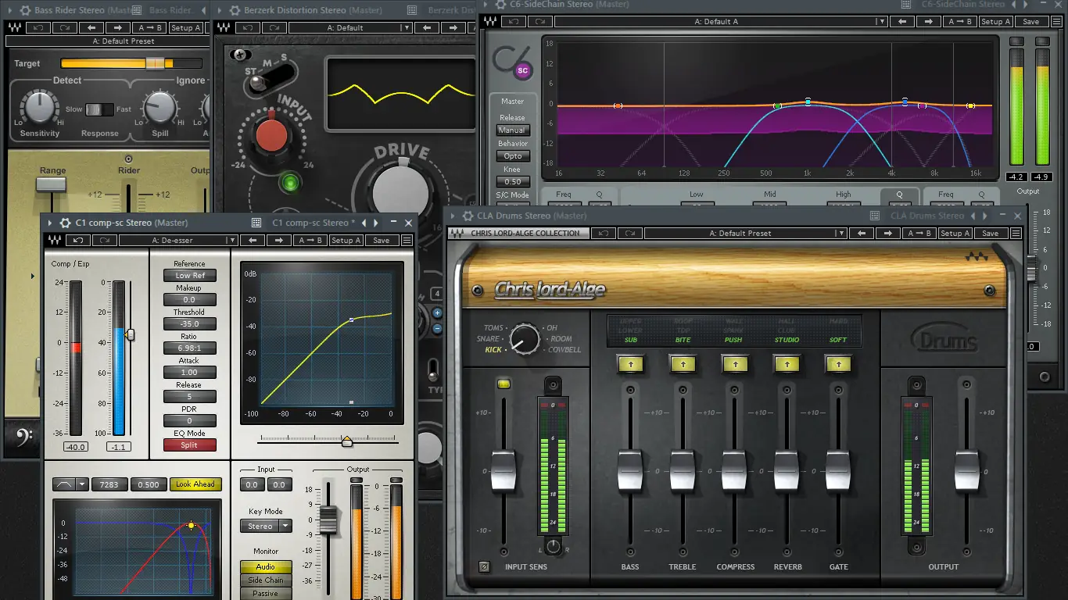
Task: Click the C1 Threshold value field
Action: (x=189, y=324)
